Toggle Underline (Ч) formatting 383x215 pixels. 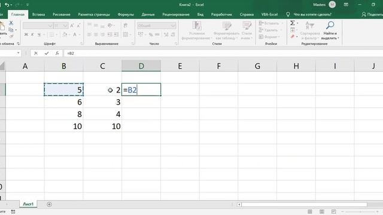point(39,35)
